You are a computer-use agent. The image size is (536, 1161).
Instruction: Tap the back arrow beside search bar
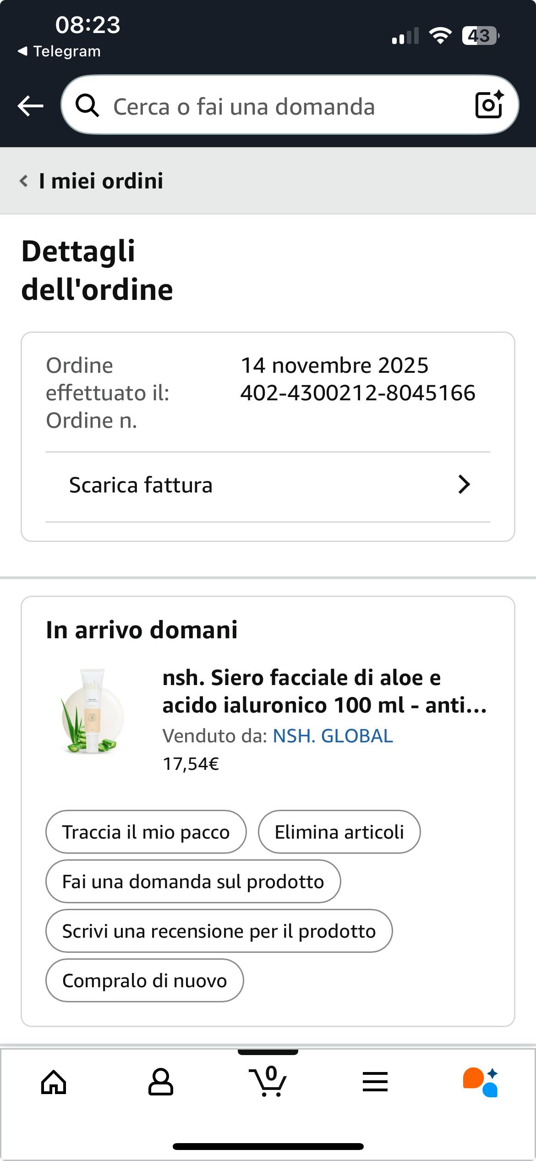pyautogui.click(x=30, y=106)
